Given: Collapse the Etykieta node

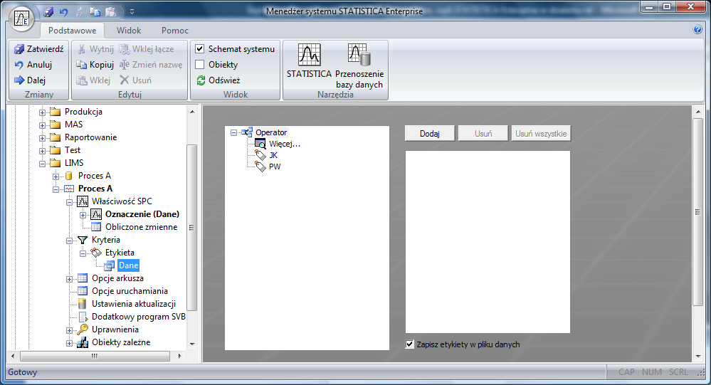Looking at the screenshot, I should [x=83, y=253].
